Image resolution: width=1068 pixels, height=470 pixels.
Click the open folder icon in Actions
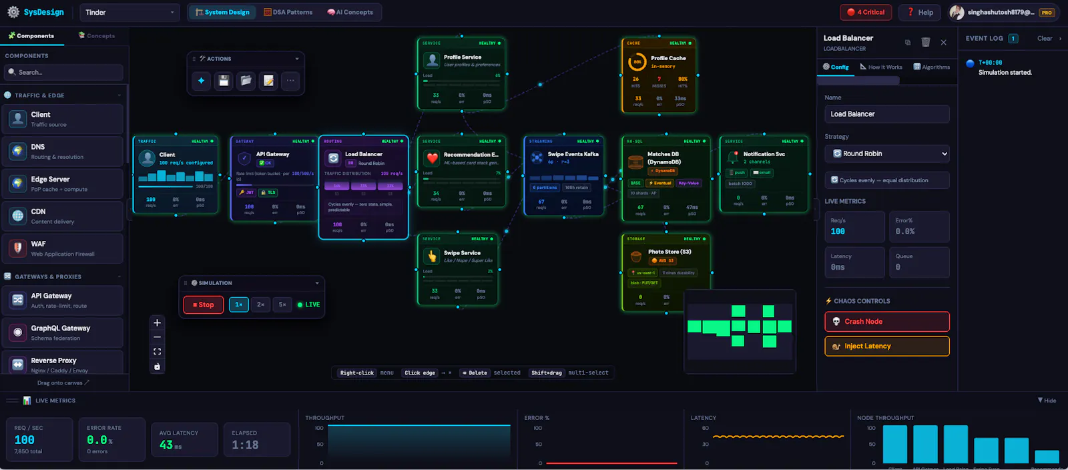click(246, 81)
